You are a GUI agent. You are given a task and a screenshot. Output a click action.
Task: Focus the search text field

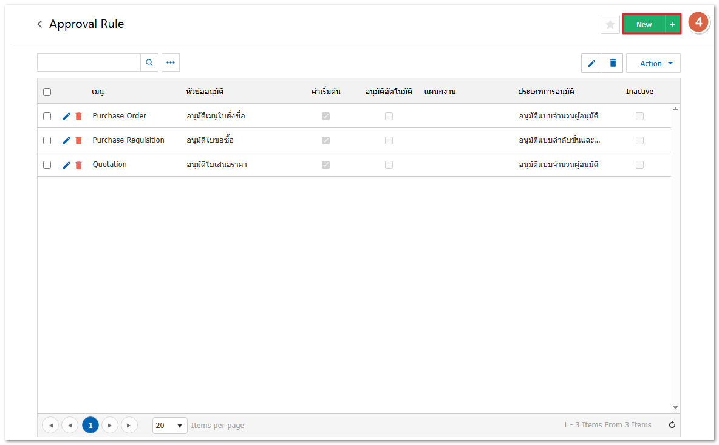tap(89, 63)
